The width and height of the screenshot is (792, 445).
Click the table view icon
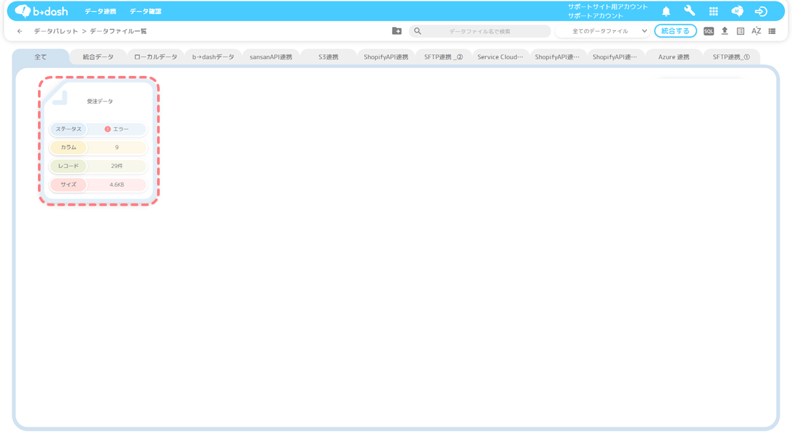click(x=740, y=31)
